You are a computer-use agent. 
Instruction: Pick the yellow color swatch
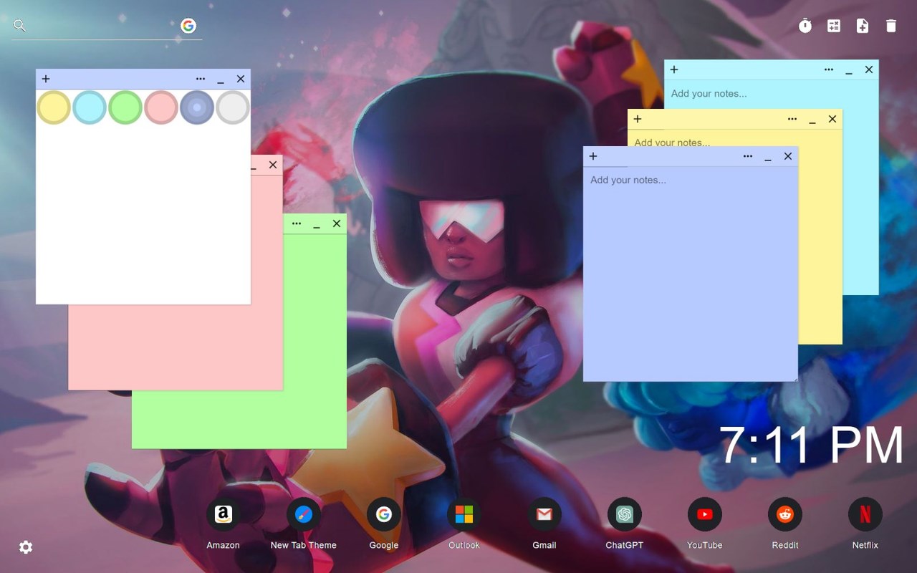[54, 107]
